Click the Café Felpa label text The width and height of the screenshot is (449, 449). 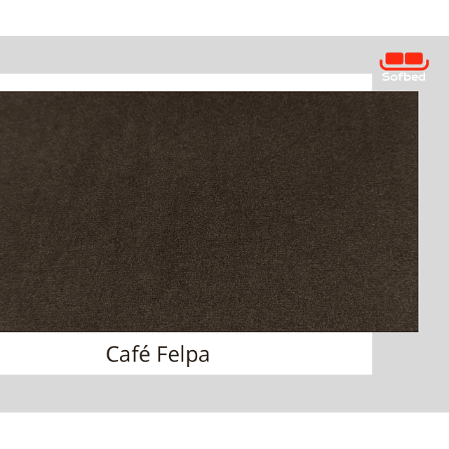[x=158, y=354]
